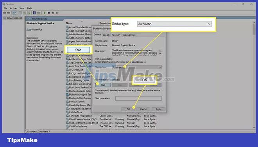This screenshot has width=258, height=147.
Task: Click the Show/Hide Console Tree toolbar icon
Action: click(x=14, y=13)
